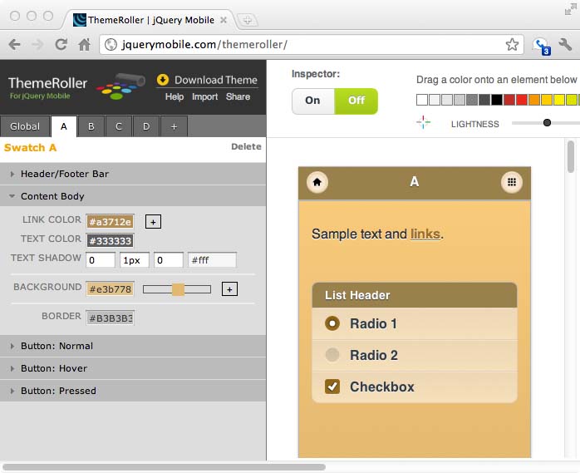Click the colorful crosshair icon near Lightness
The image size is (580, 473).
click(423, 122)
